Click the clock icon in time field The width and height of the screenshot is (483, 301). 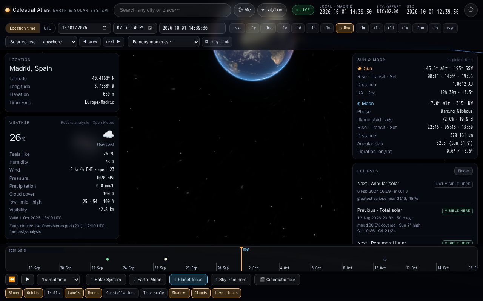point(150,28)
